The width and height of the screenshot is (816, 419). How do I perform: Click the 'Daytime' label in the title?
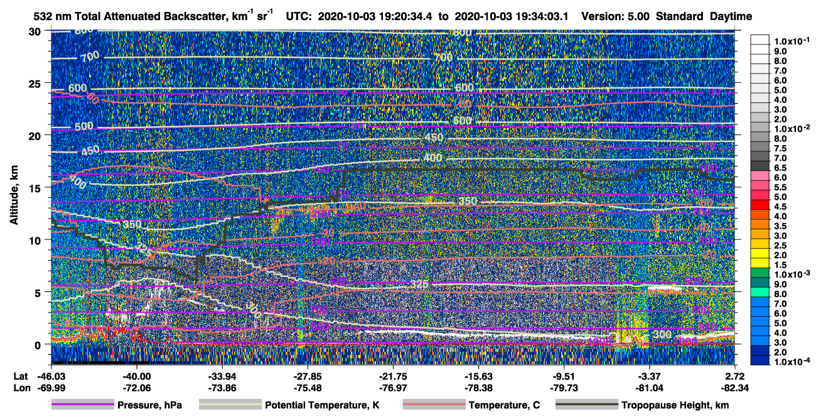point(730,17)
